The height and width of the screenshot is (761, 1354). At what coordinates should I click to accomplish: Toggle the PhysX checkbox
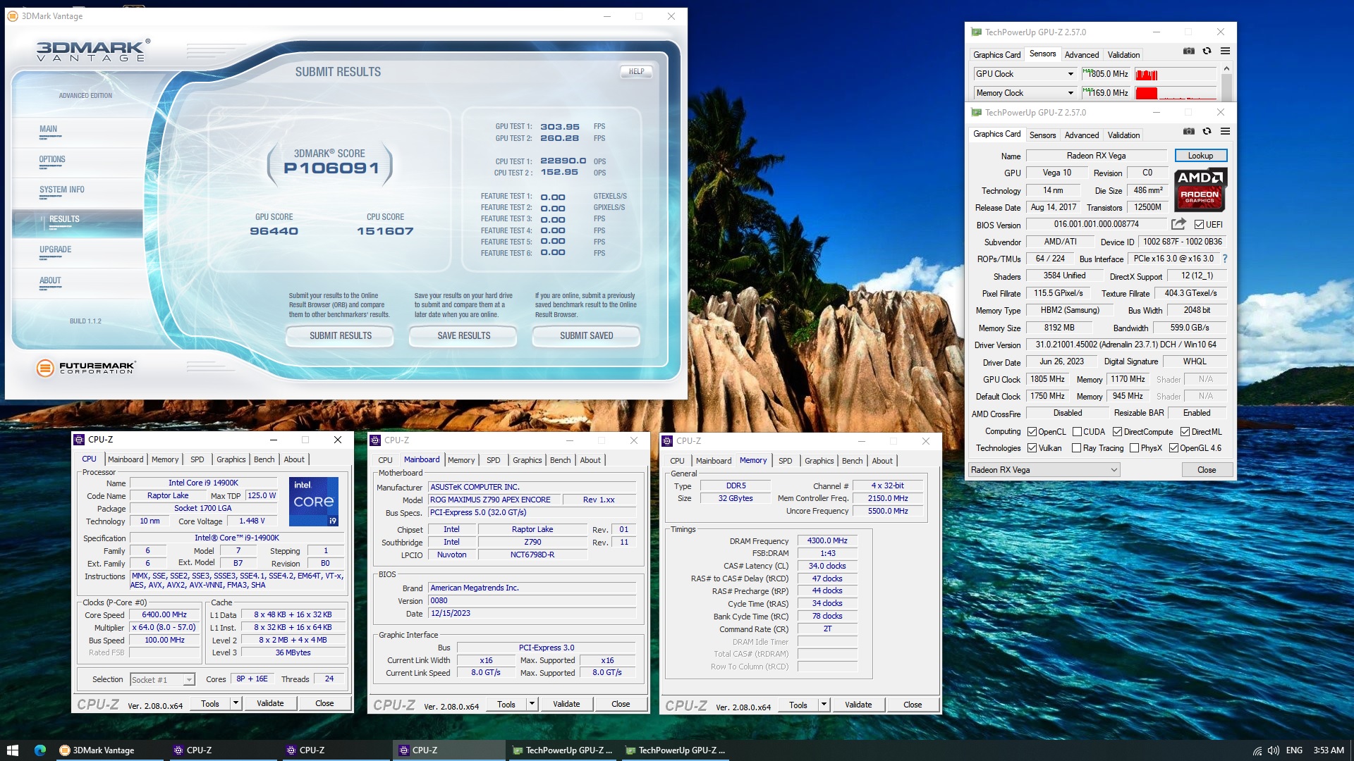pyautogui.click(x=1134, y=448)
